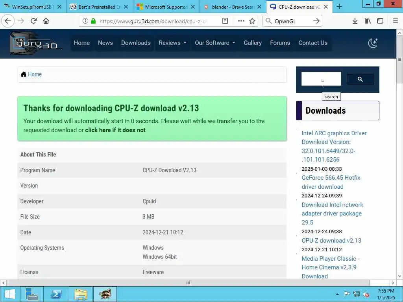Open the Downloads navigation item
This screenshot has width=403, height=302.
tap(136, 43)
